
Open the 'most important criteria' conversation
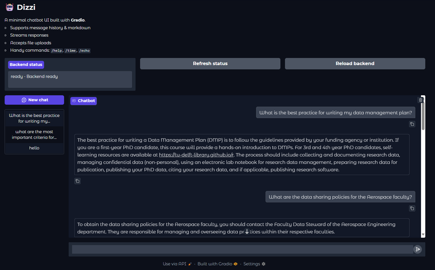(34, 135)
